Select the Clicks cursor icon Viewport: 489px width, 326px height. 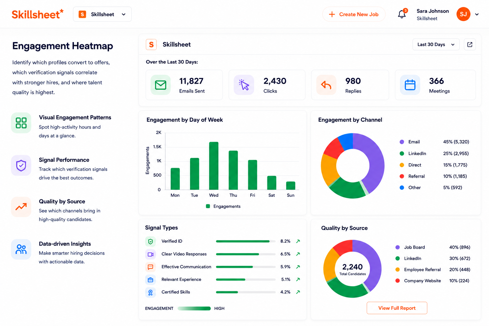[x=244, y=85]
